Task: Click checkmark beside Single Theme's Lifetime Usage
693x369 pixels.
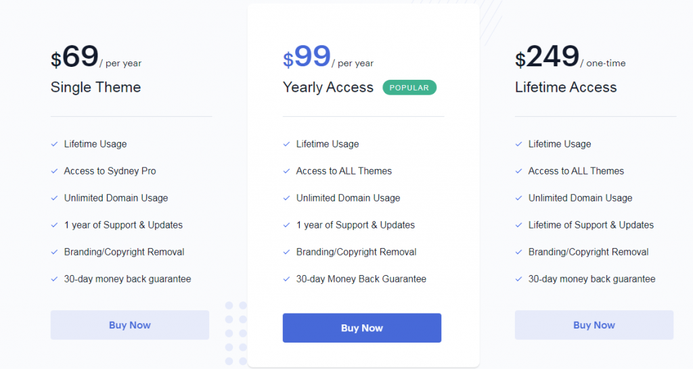Action: (54, 145)
